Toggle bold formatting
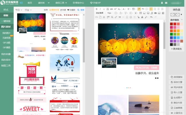This screenshot has width=186, height=115. click(96, 9)
